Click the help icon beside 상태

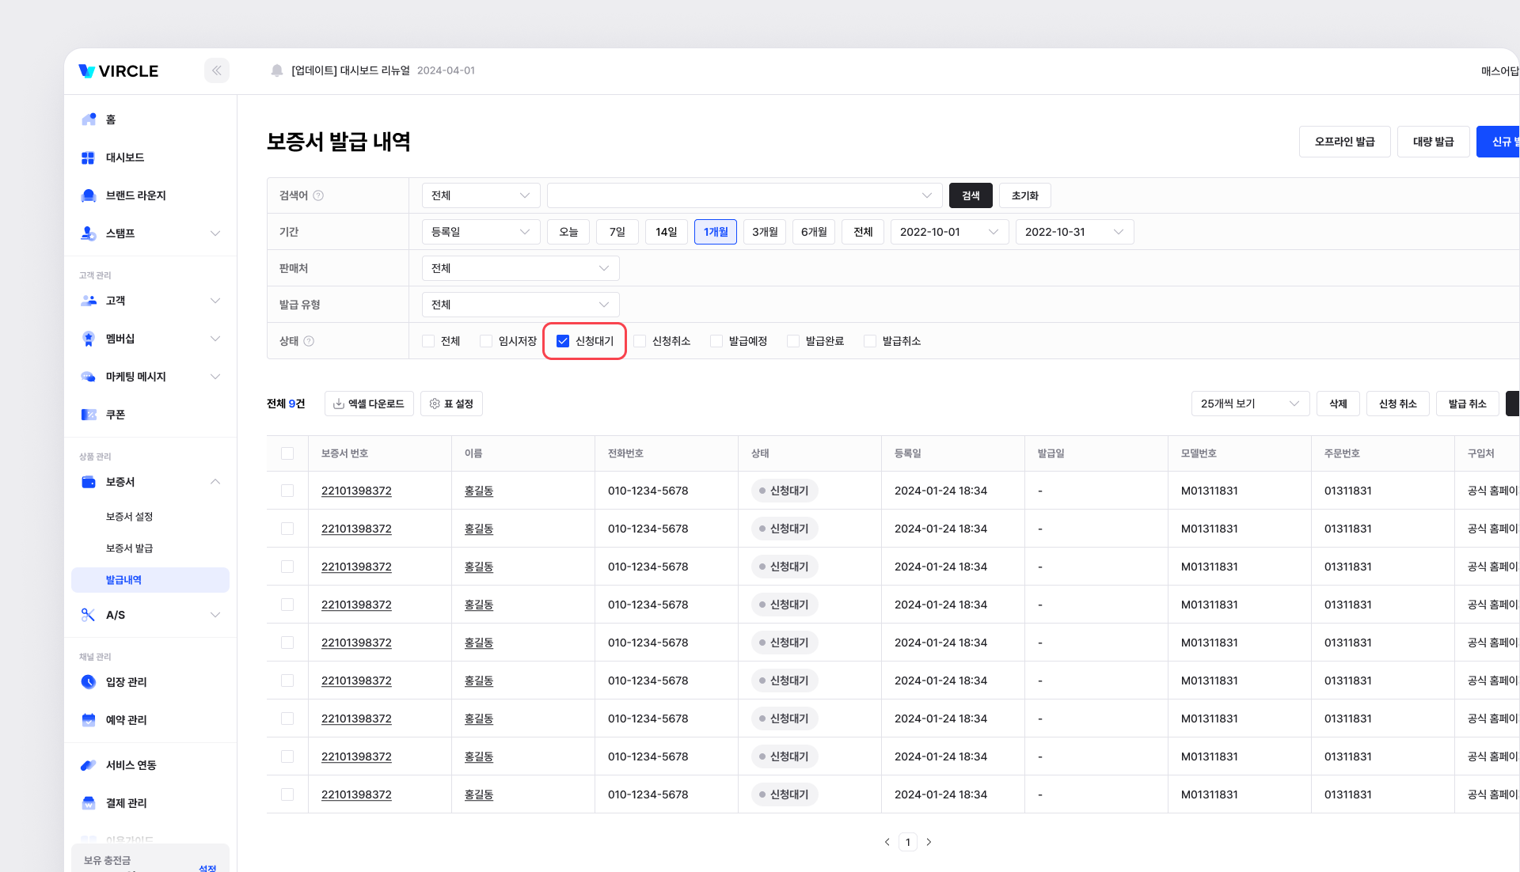click(309, 341)
